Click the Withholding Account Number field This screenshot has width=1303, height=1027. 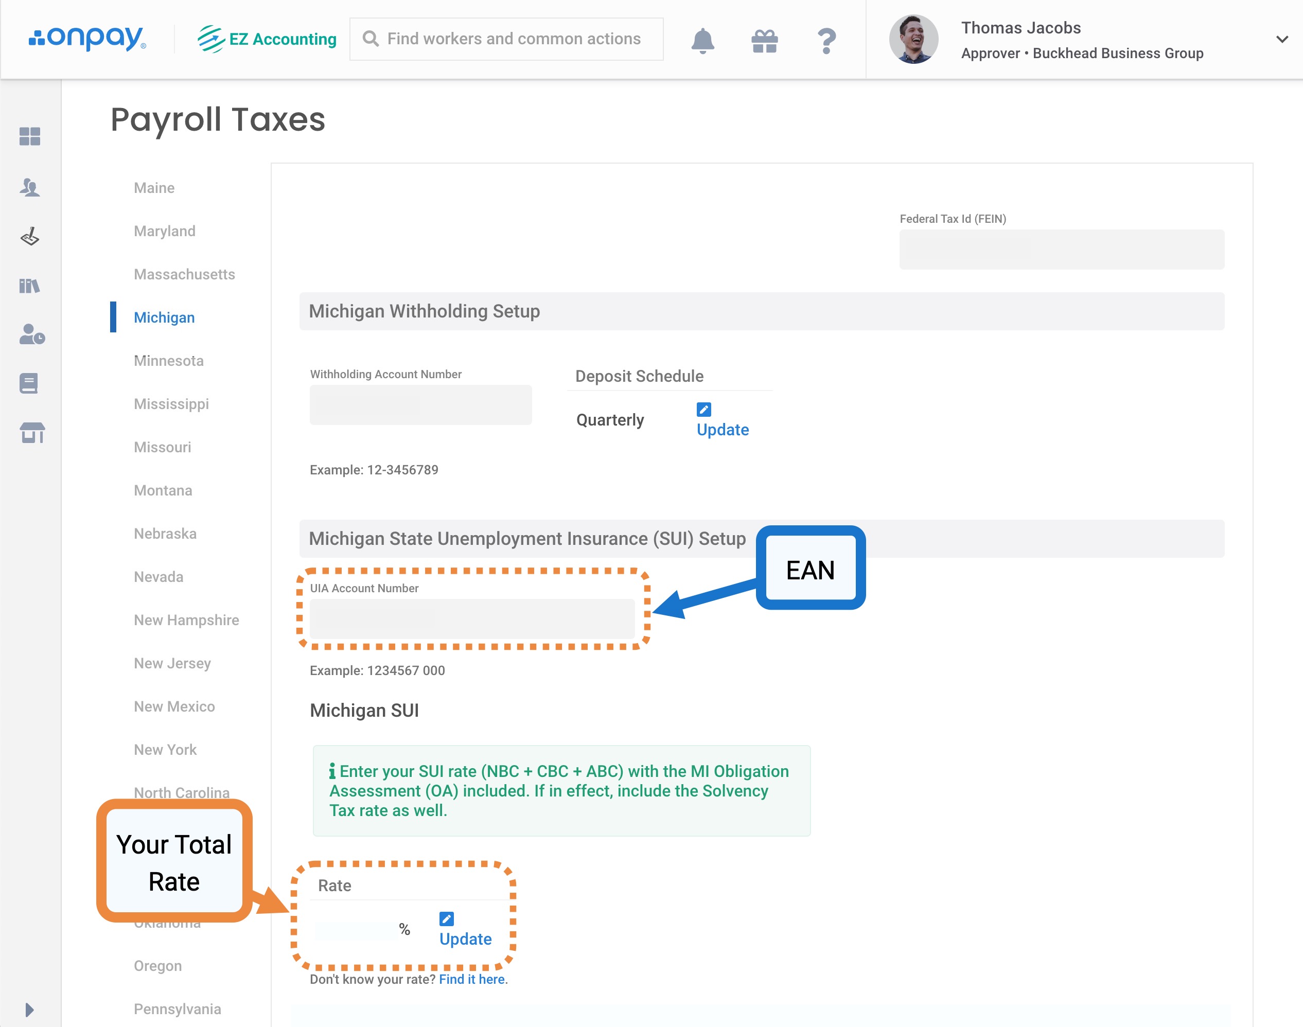[420, 404]
